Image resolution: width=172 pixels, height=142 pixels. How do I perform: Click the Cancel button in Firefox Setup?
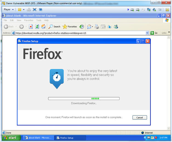click(139, 117)
